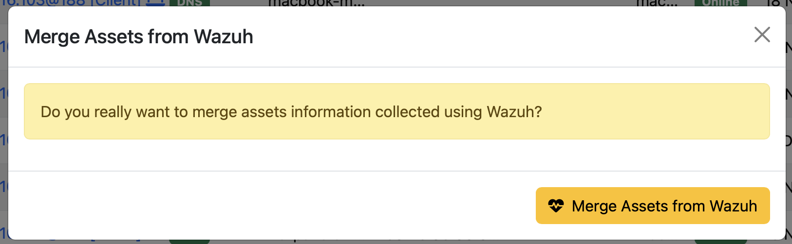Click the green badge peeking below dialog's left side
This screenshot has height=244, width=792.
[x=189, y=241]
